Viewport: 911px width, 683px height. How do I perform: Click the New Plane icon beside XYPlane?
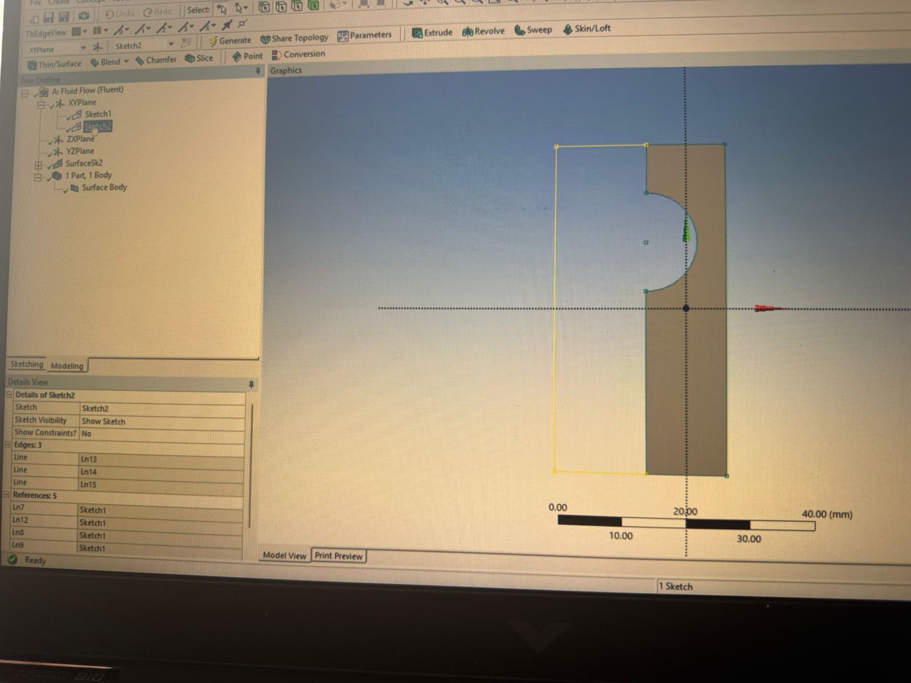click(98, 47)
